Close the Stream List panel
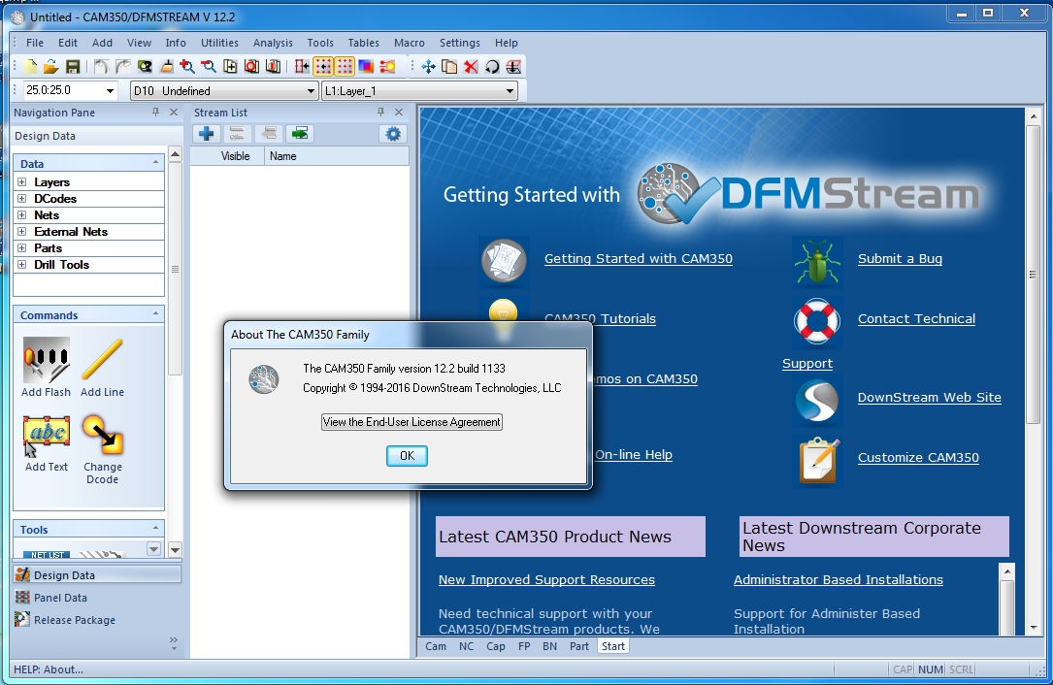This screenshot has width=1053, height=685. (399, 113)
